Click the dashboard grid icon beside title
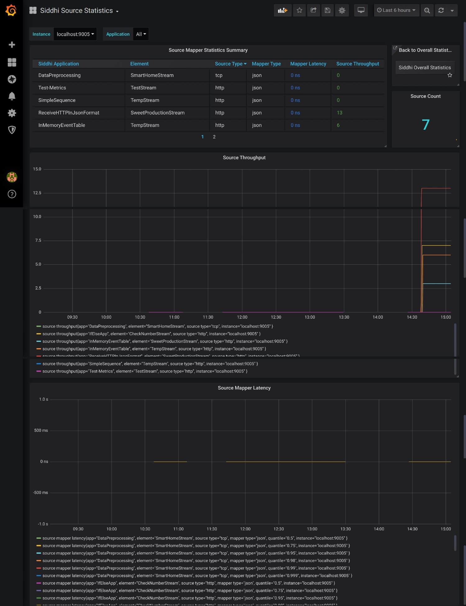 pos(33,10)
